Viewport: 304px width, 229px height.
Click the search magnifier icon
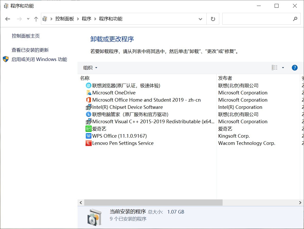tap(295, 19)
